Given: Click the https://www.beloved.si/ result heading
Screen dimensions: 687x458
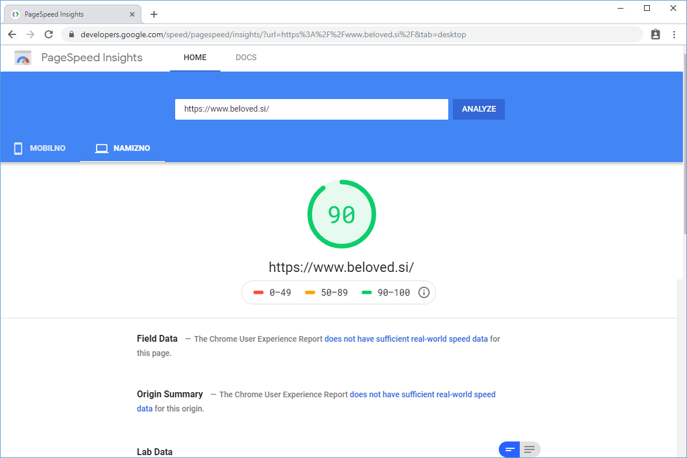Looking at the screenshot, I should point(341,267).
